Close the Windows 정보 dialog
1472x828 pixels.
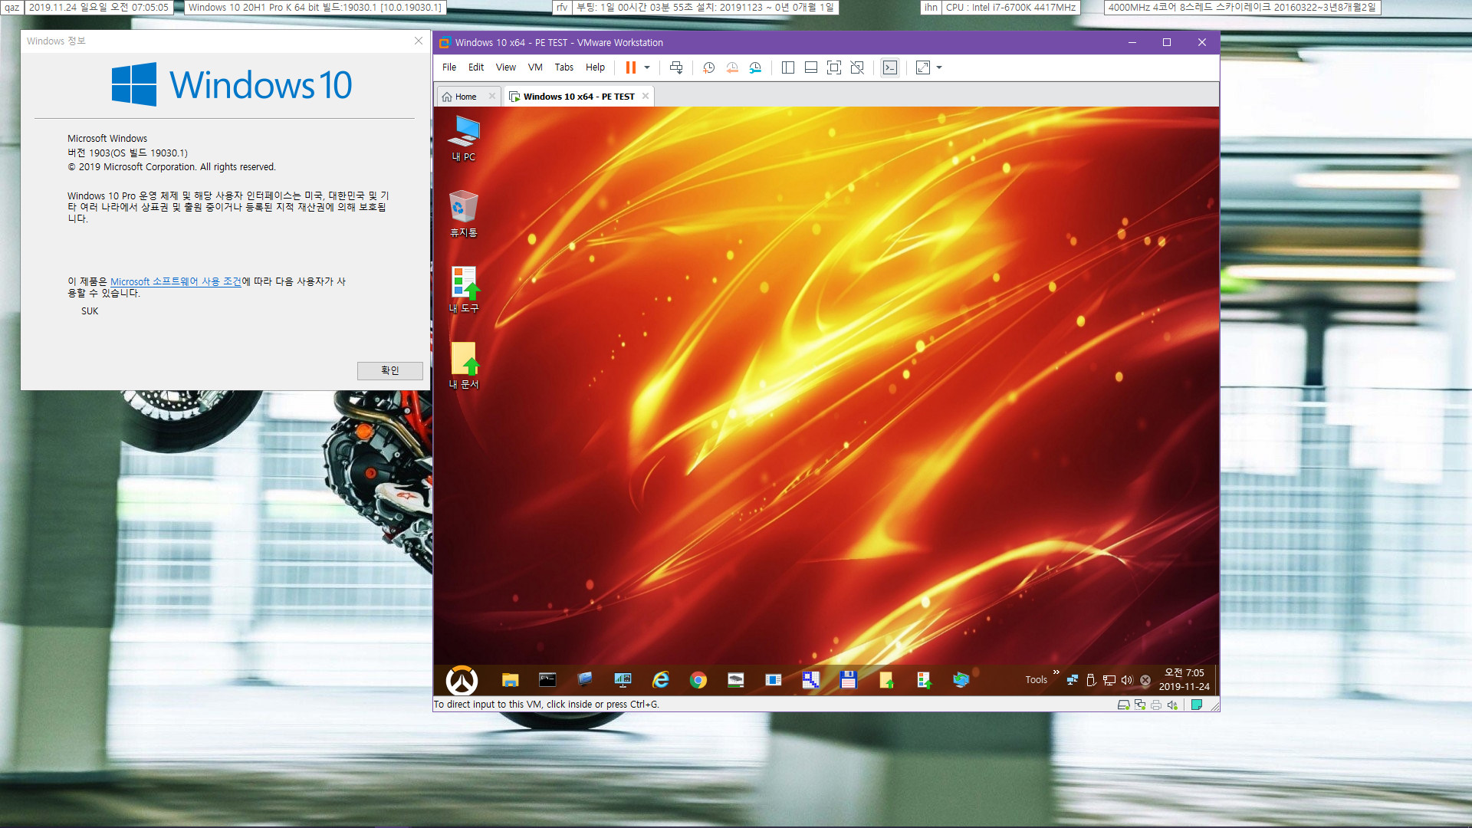click(x=419, y=41)
